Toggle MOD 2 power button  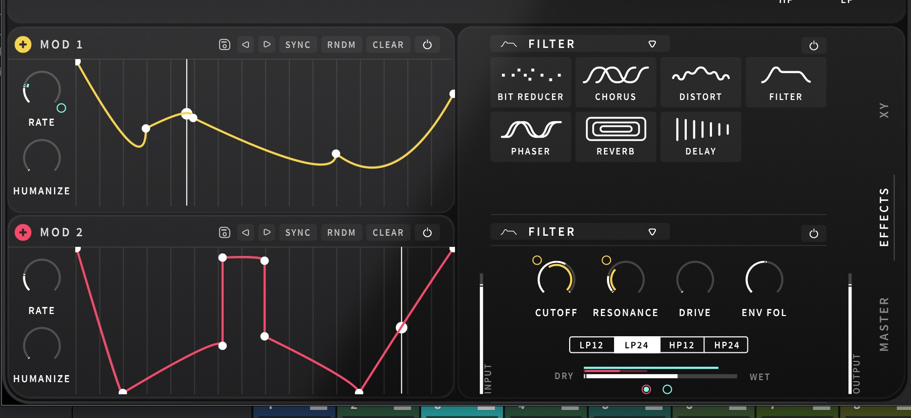427,233
